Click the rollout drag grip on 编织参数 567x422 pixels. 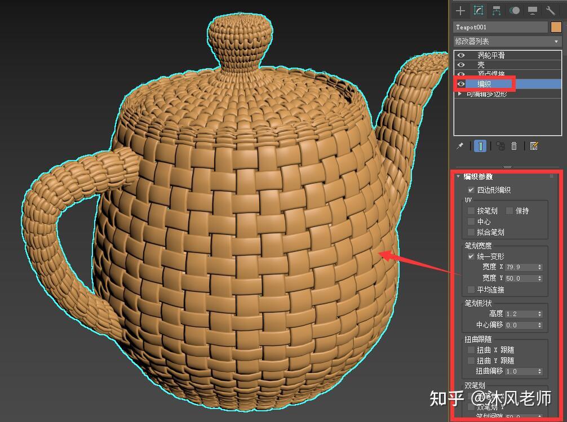pyautogui.click(x=551, y=176)
